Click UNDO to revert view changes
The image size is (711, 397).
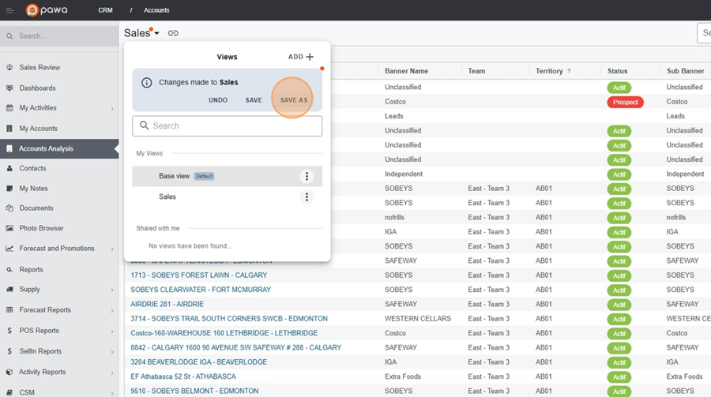(x=218, y=100)
